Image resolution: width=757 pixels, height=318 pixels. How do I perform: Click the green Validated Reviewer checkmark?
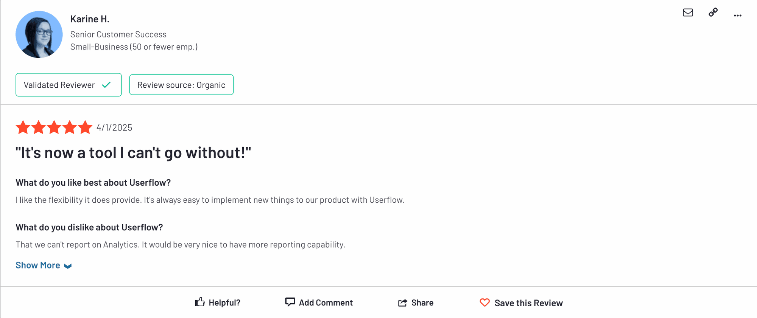(x=106, y=85)
